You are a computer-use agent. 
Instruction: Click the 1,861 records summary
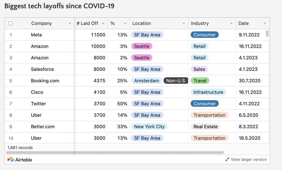click(x=20, y=148)
